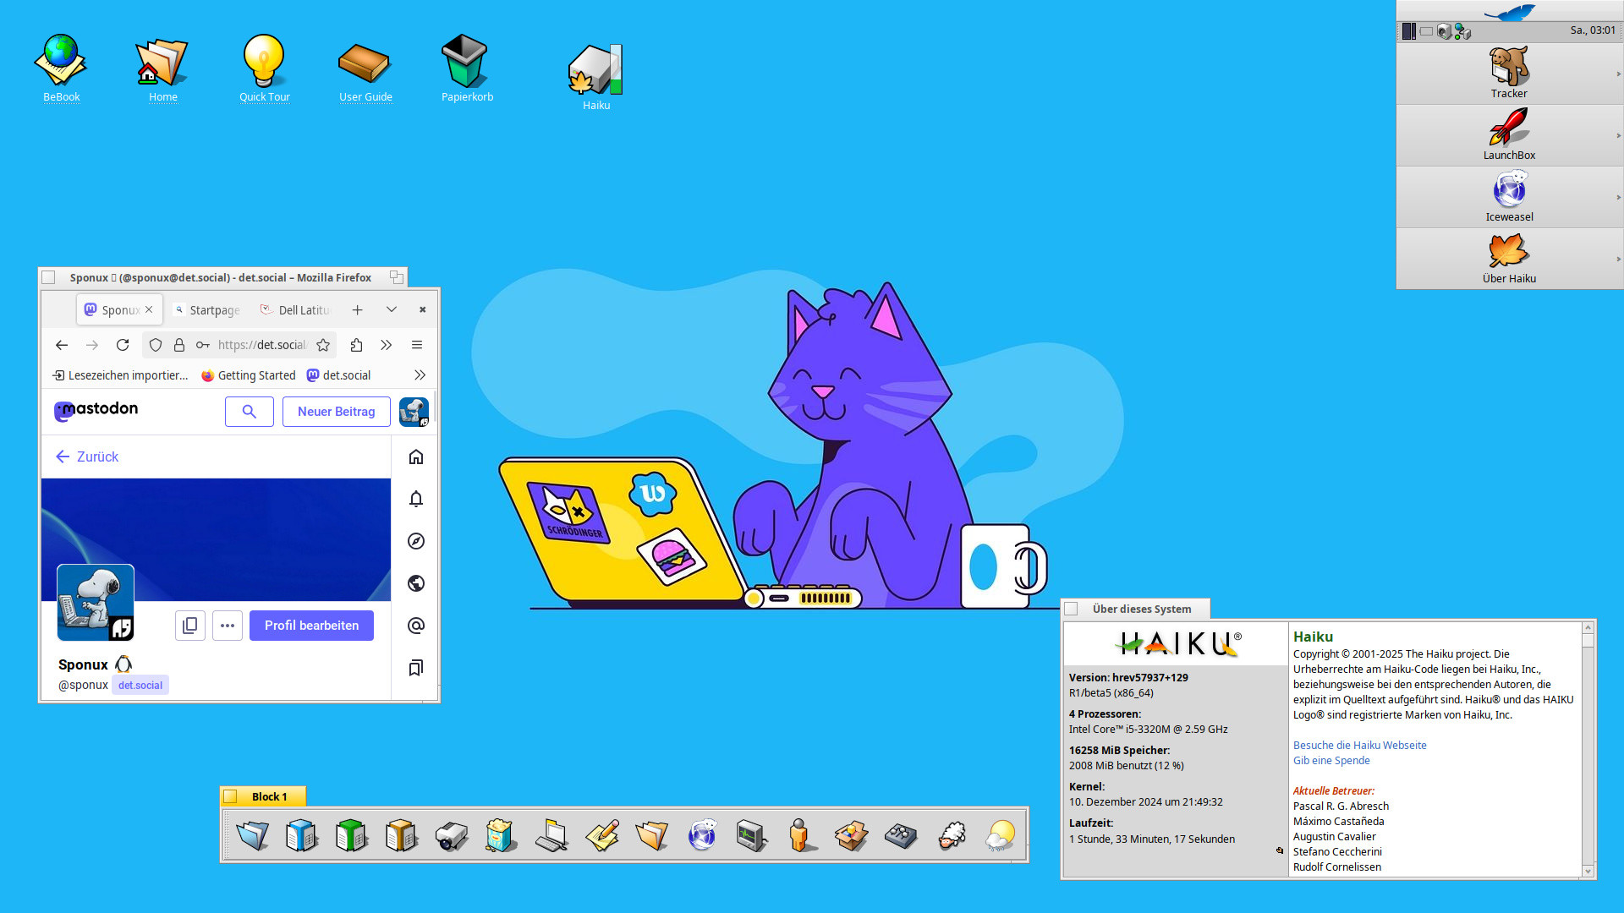
Task: Open Getting Started bookmark
Action: pos(248,375)
